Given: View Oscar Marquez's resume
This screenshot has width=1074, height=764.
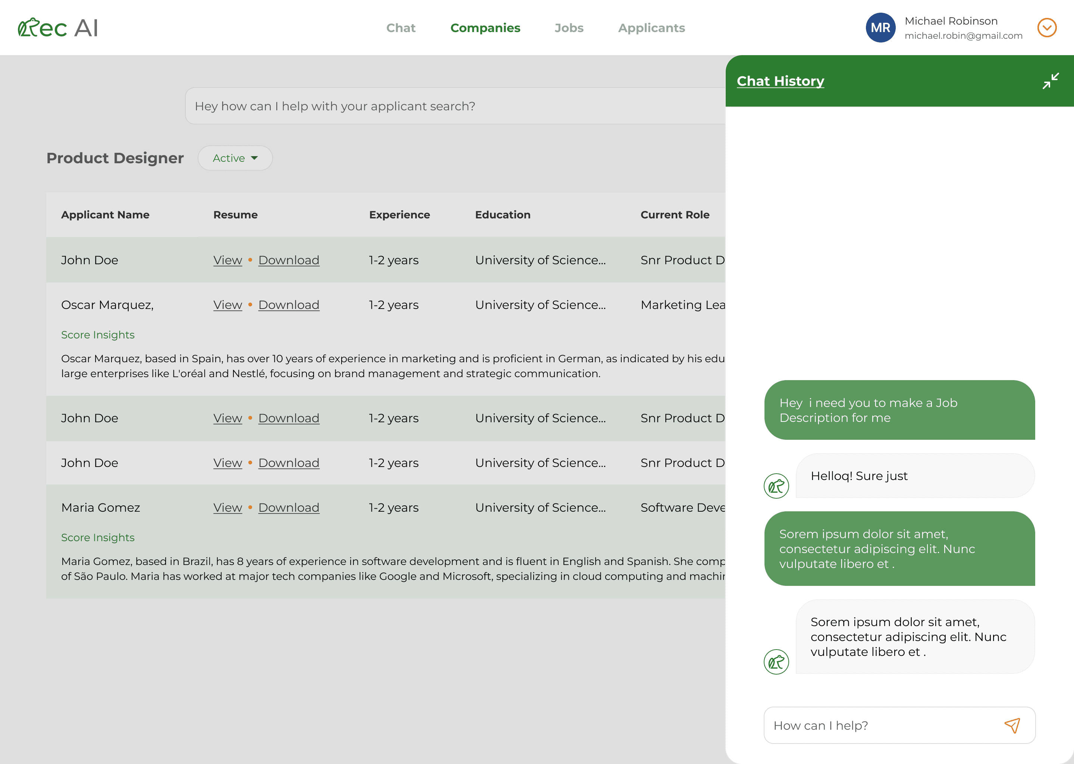Looking at the screenshot, I should [x=227, y=305].
